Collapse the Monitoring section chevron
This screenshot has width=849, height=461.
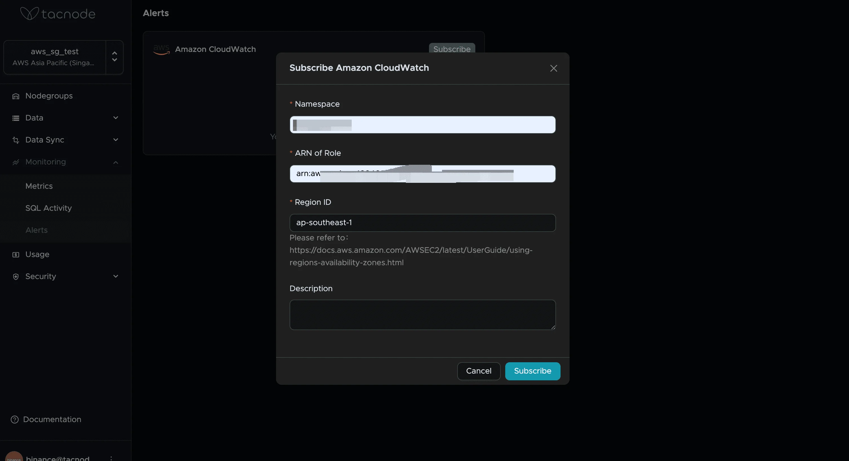116,162
